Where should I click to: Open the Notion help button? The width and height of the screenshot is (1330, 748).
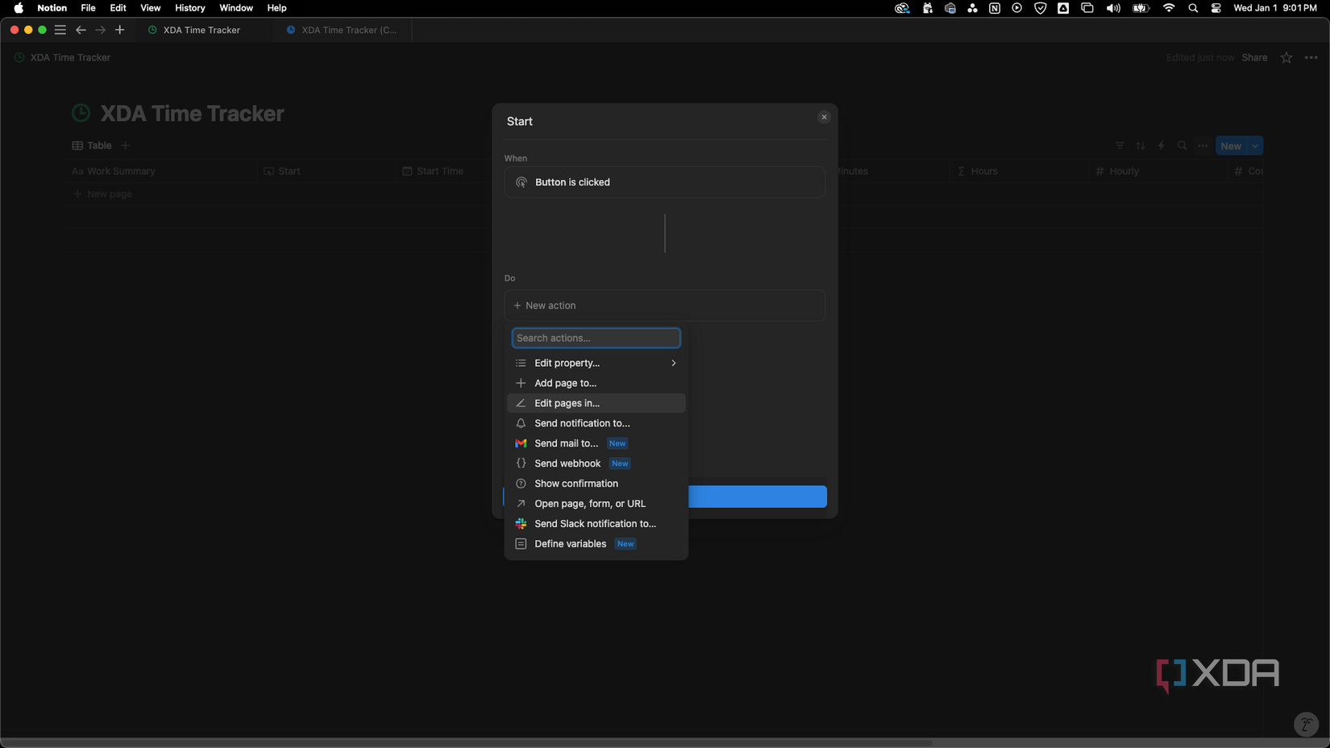(1306, 724)
